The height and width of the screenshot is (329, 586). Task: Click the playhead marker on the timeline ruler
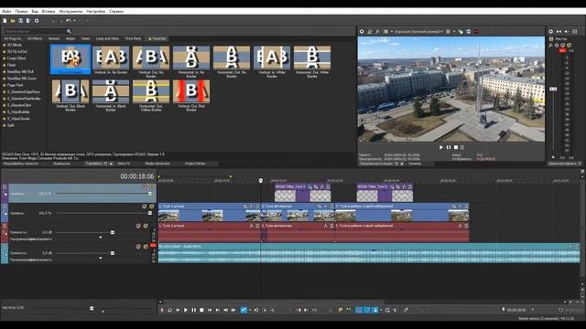click(x=261, y=181)
